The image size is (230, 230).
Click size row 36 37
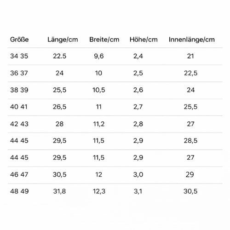(x=115, y=73)
